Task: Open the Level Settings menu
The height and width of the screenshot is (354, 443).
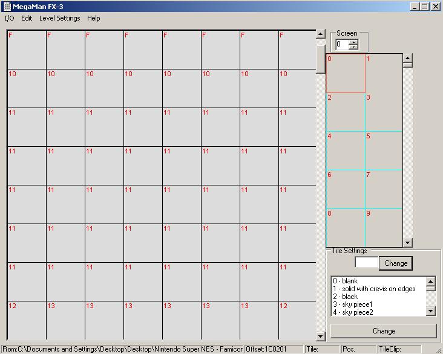Action: click(x=59, y=18)
